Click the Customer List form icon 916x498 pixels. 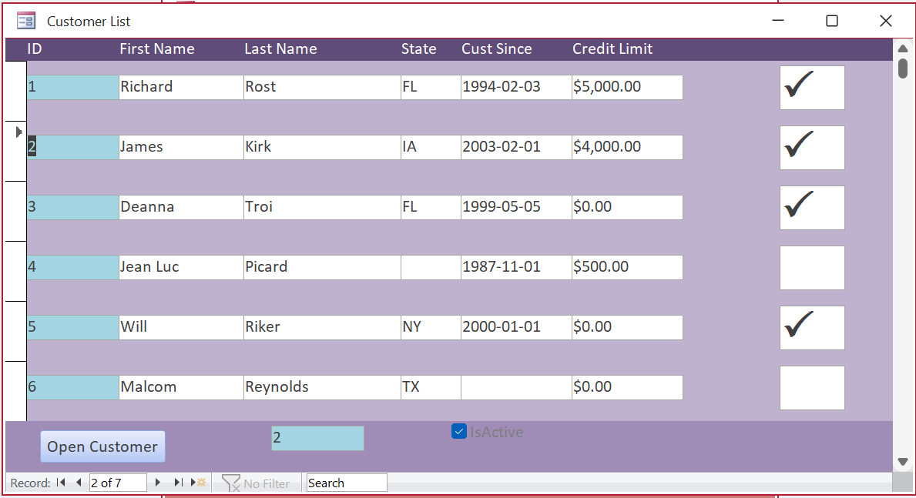tap(26, 21)
